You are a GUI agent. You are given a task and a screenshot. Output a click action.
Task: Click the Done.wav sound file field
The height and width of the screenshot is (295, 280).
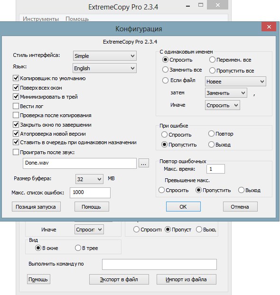(80, 163)
